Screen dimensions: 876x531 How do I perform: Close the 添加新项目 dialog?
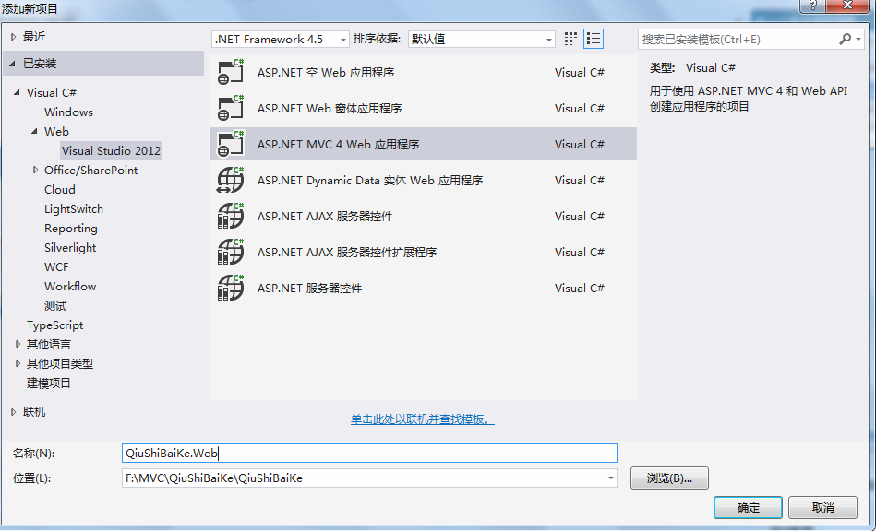pyautogui.click(x=847, y=5)
